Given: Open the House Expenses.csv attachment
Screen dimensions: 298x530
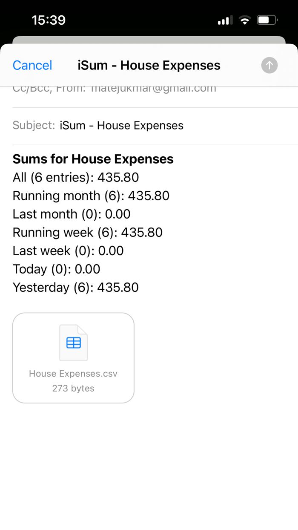Looking at the screenshot, I should pos(73,358).
